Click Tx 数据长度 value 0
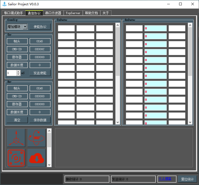Viewport: 199px width, 185px height. tap(40, 65)
